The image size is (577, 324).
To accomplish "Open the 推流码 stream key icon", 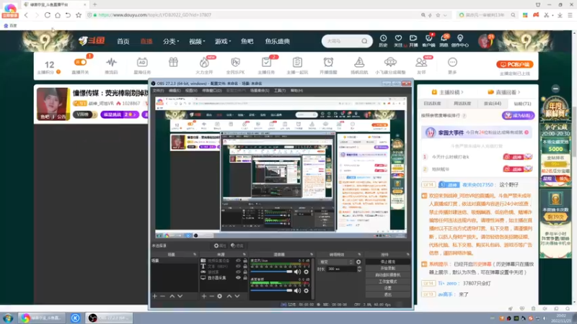I will [111, 62].
